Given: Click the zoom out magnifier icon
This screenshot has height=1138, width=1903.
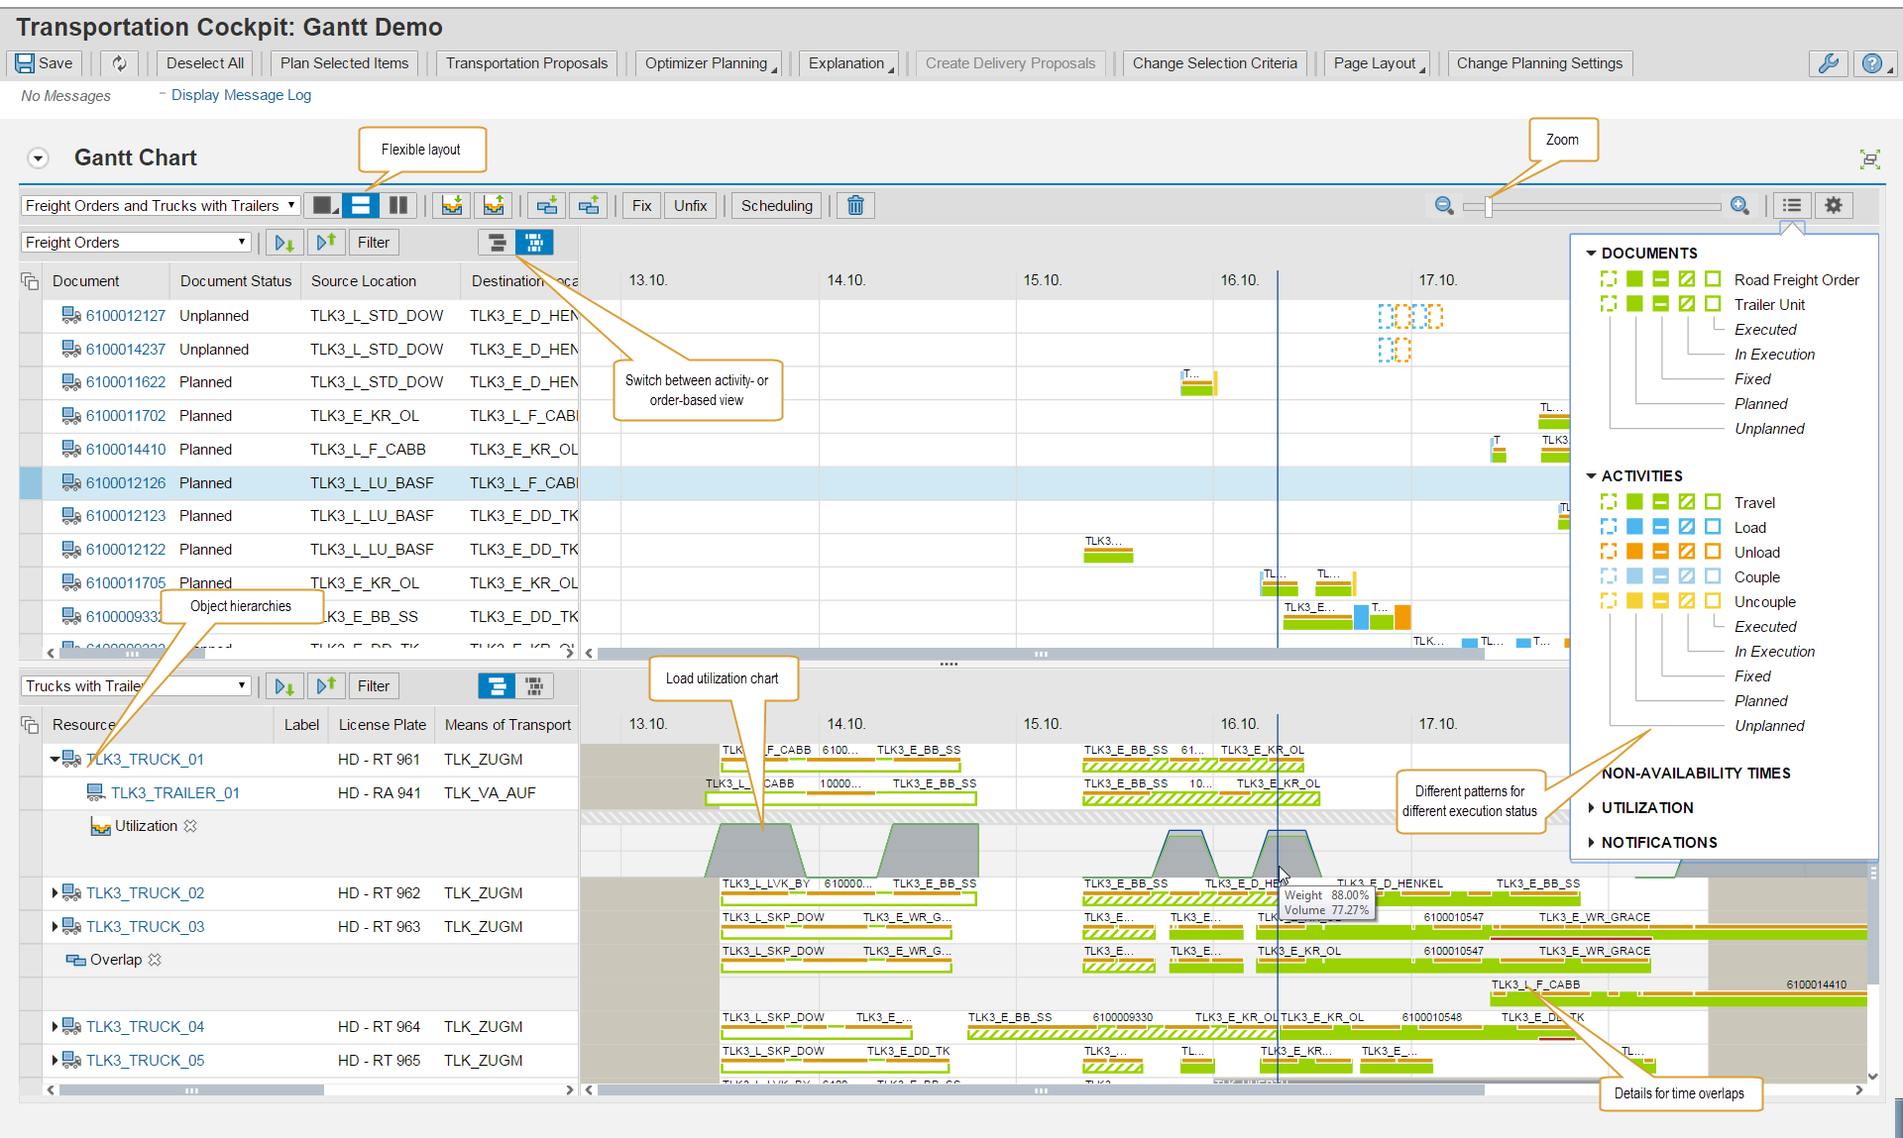Looking at the screenshot, I should 1444,205.
